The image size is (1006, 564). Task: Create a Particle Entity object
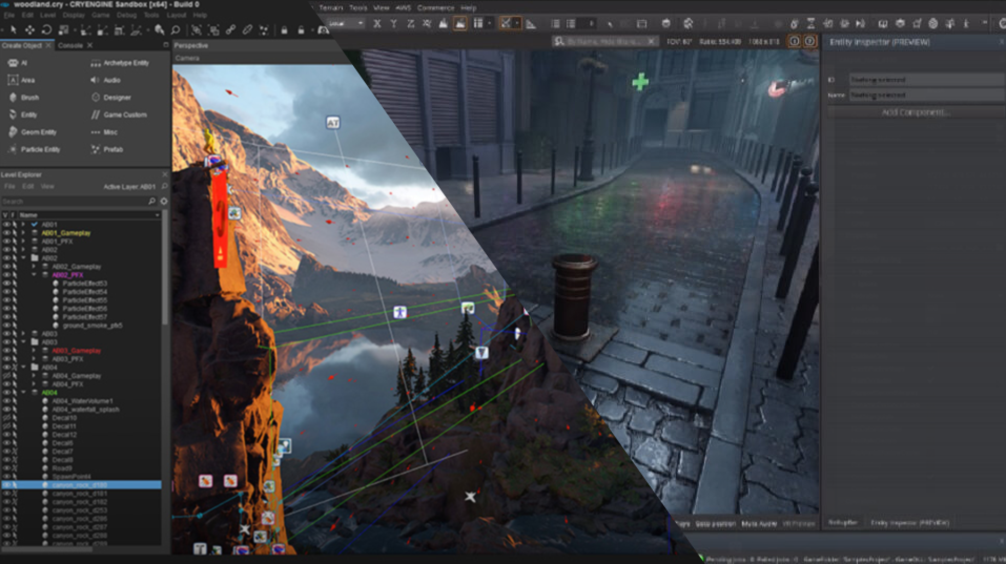click(34, 149)
